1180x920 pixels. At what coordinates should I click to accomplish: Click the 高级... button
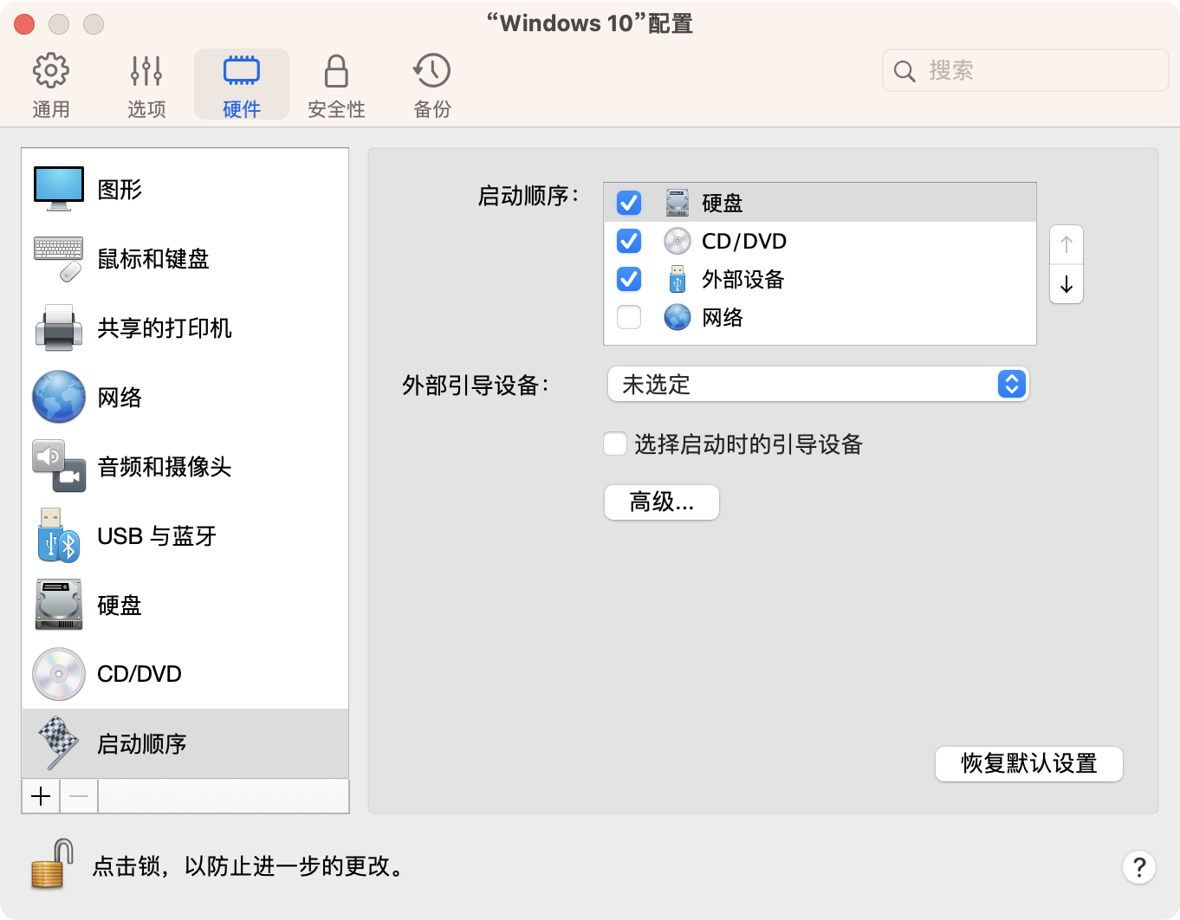662,502
